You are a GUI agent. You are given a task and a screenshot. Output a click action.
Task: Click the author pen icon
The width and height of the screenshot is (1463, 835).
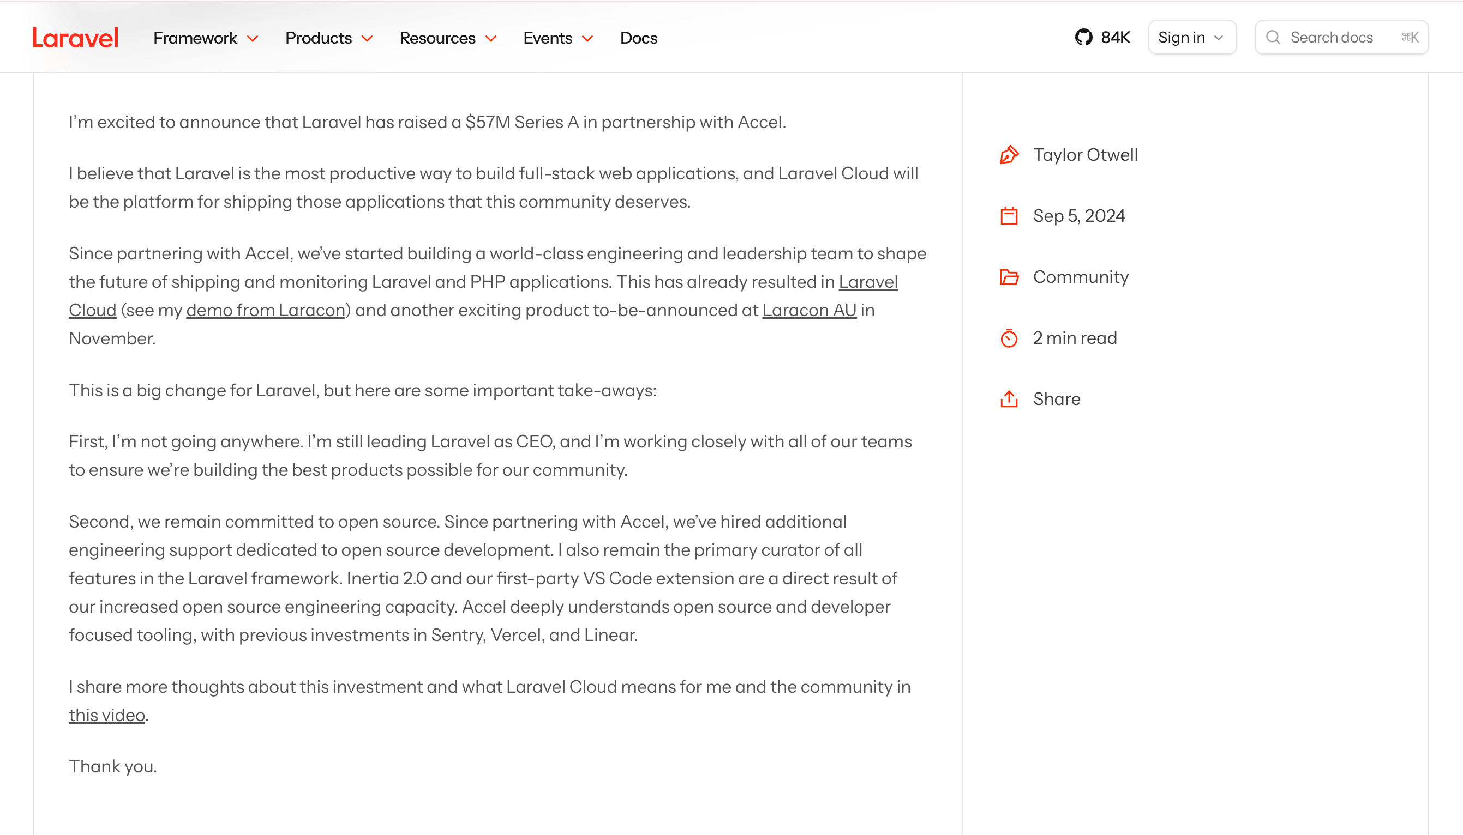(1009, 155)
